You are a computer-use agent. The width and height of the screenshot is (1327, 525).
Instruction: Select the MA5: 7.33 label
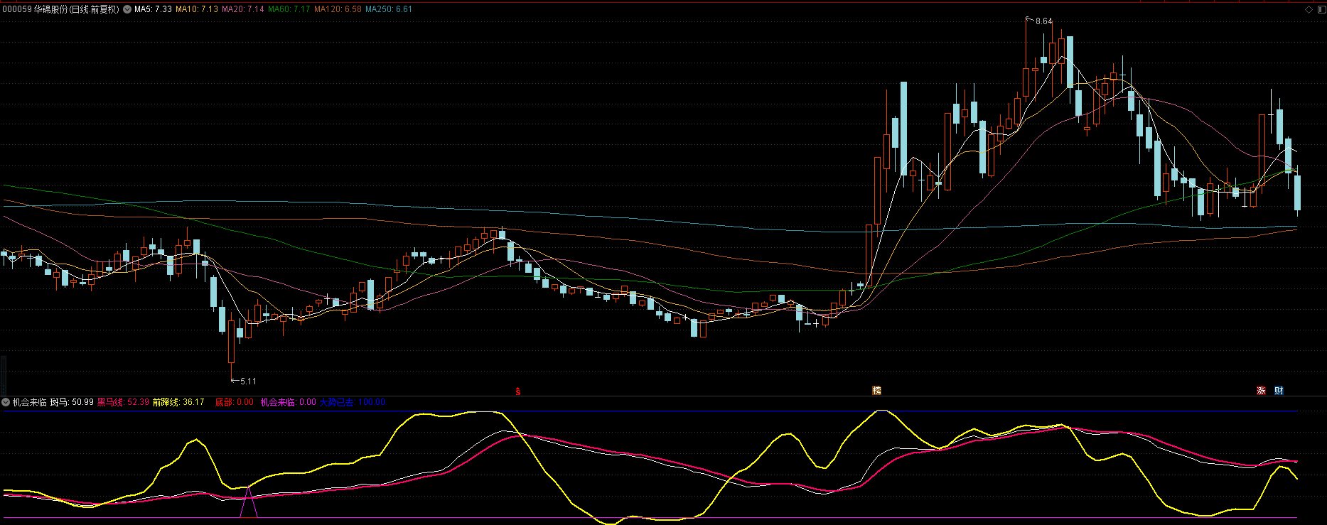point(153,9)
